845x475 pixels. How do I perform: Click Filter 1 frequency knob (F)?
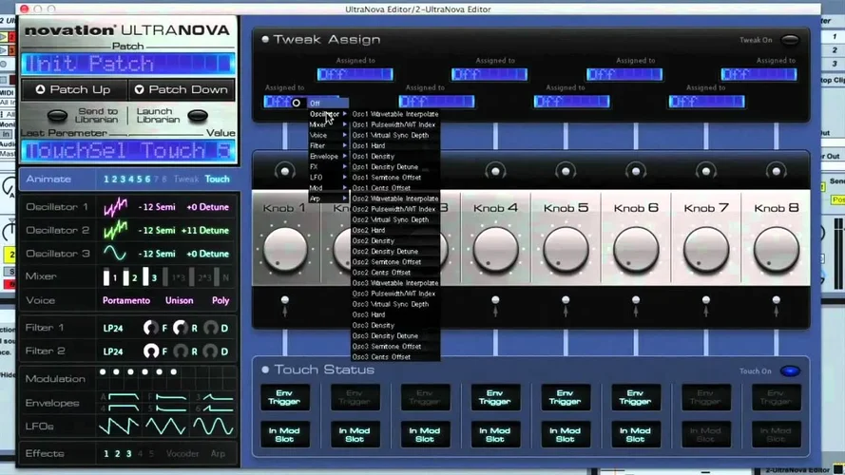(151, 328)
